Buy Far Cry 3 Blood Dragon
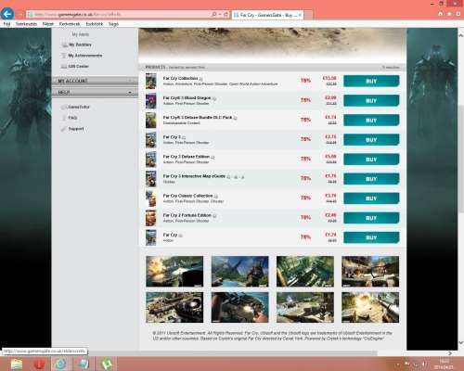The image size is (464, 371). (x=371, y=101)
